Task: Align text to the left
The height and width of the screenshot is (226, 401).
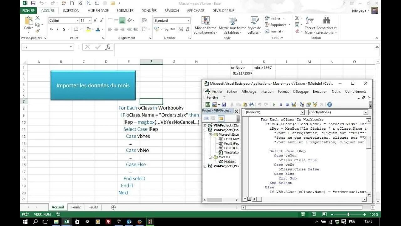Action: coord(110,29)
